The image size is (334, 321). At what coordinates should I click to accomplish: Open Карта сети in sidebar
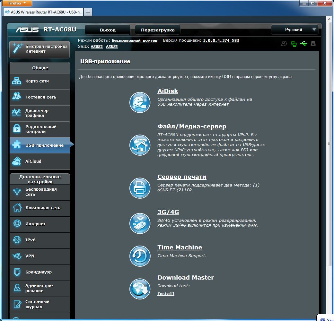click(40, 81)
